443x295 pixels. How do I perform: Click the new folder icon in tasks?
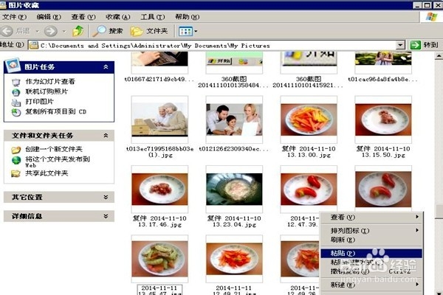tap(16, 150)
